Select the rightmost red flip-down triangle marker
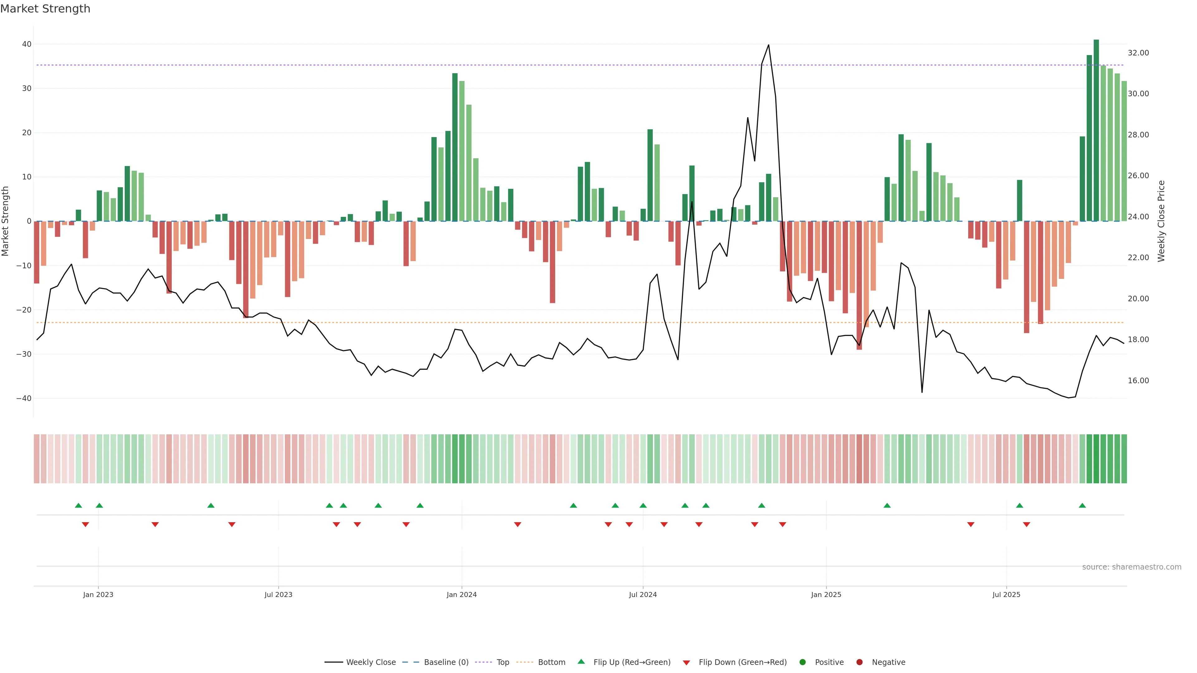Image resolution: width=1197 pixels, height=673 pixels. 1026,524
